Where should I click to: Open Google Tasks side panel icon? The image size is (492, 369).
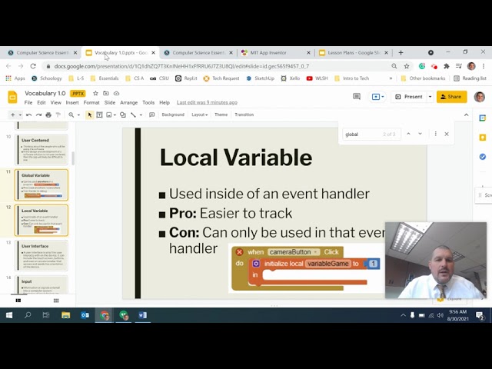point(483,157)
